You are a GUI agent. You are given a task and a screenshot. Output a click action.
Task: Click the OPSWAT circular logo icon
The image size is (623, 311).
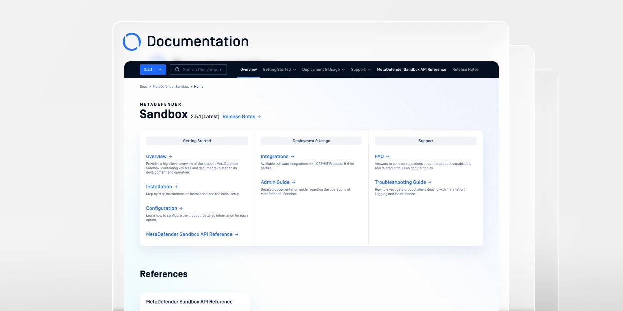132,42
